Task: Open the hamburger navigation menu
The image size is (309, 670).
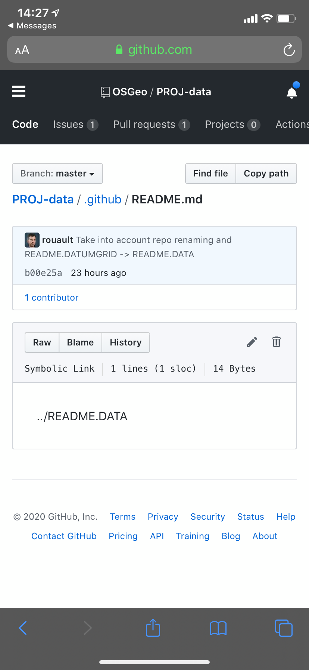Action: coord(19,92)
